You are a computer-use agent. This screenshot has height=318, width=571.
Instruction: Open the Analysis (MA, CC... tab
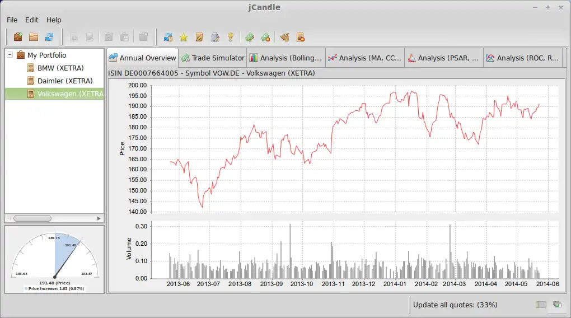tap(365, 58)
